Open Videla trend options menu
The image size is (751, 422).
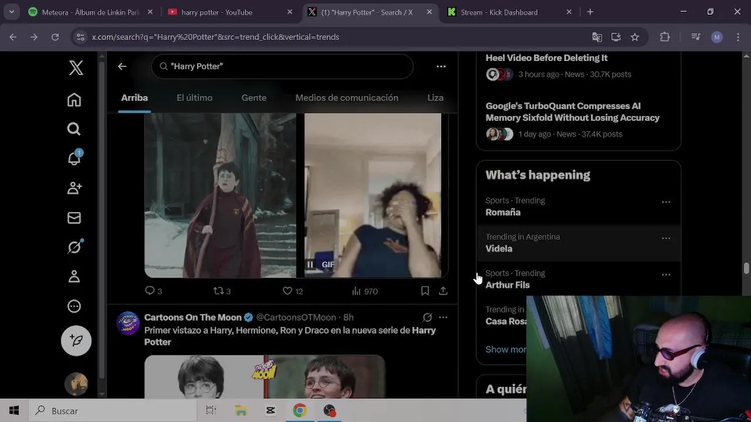pyautogui.click(x=666, y=238)
